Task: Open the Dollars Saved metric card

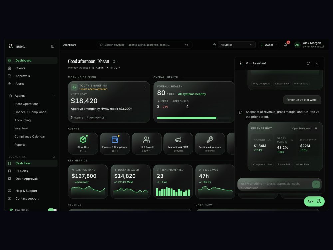Action: point(130,182)
